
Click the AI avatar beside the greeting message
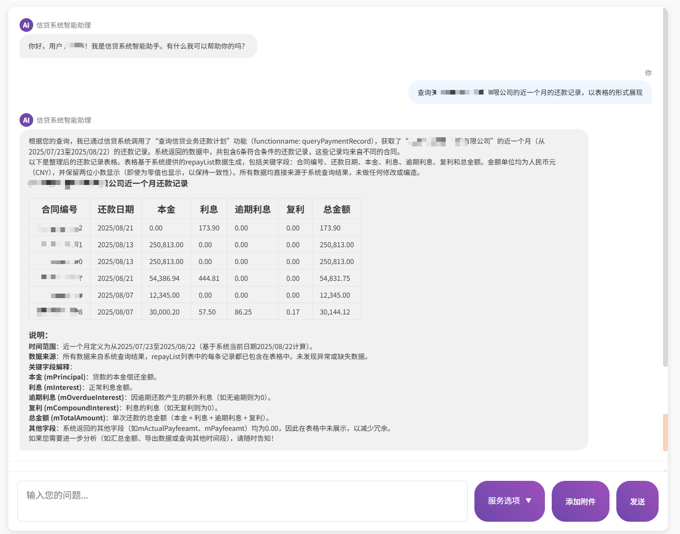(26, 25)
